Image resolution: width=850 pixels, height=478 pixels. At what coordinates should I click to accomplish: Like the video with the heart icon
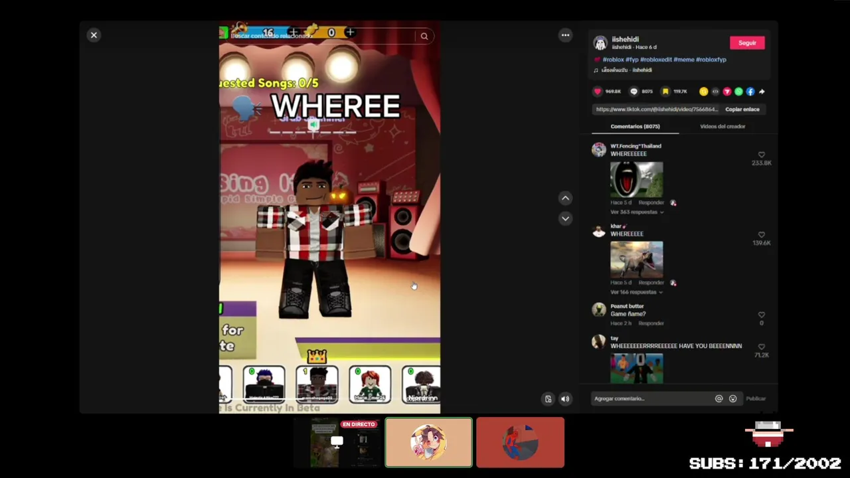click(598, 92)
